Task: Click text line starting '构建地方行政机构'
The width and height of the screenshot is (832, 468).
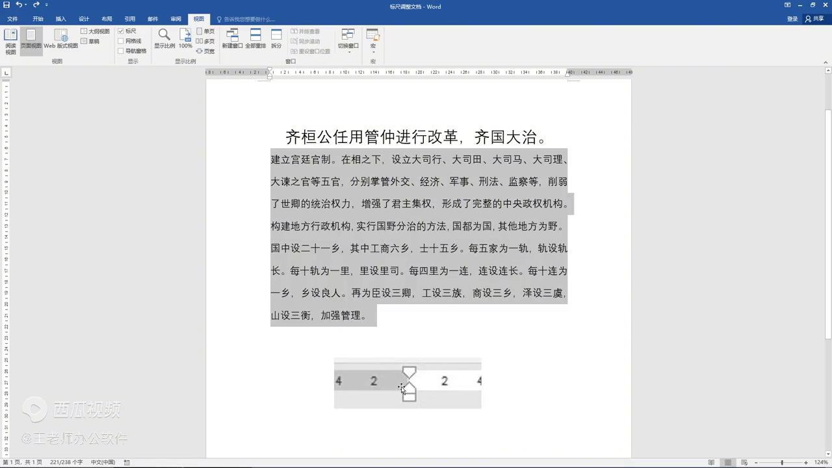Action: (x=417, y=226)
